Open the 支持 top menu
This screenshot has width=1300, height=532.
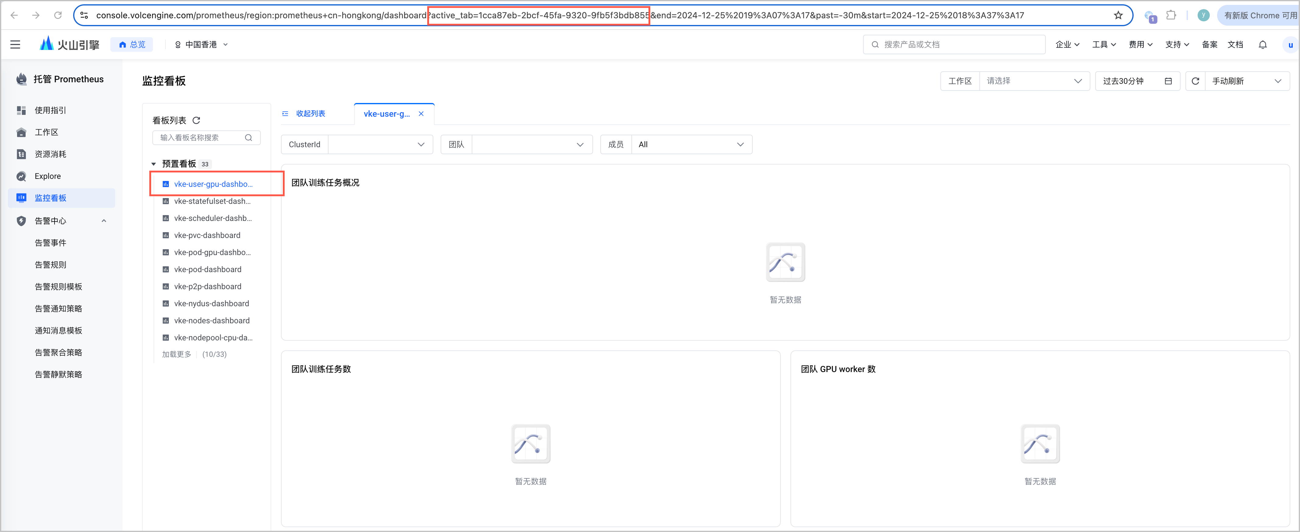1177,44
